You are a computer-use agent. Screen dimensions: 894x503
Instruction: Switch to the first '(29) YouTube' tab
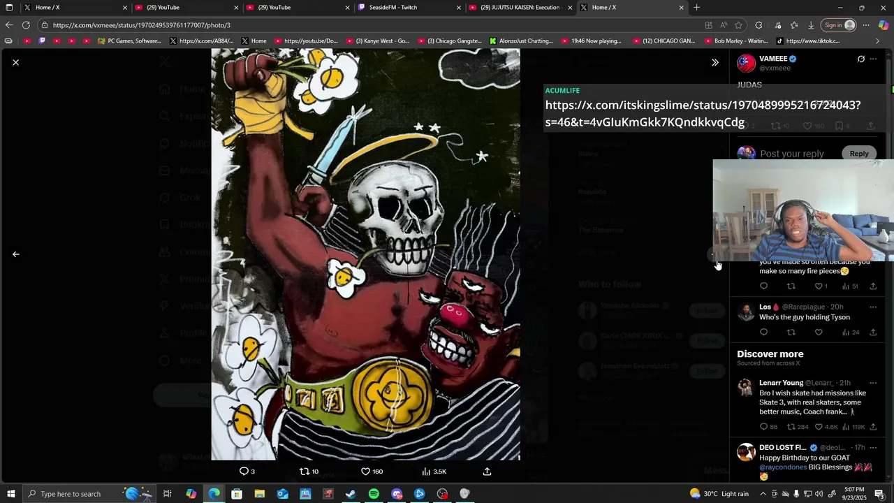187,7
